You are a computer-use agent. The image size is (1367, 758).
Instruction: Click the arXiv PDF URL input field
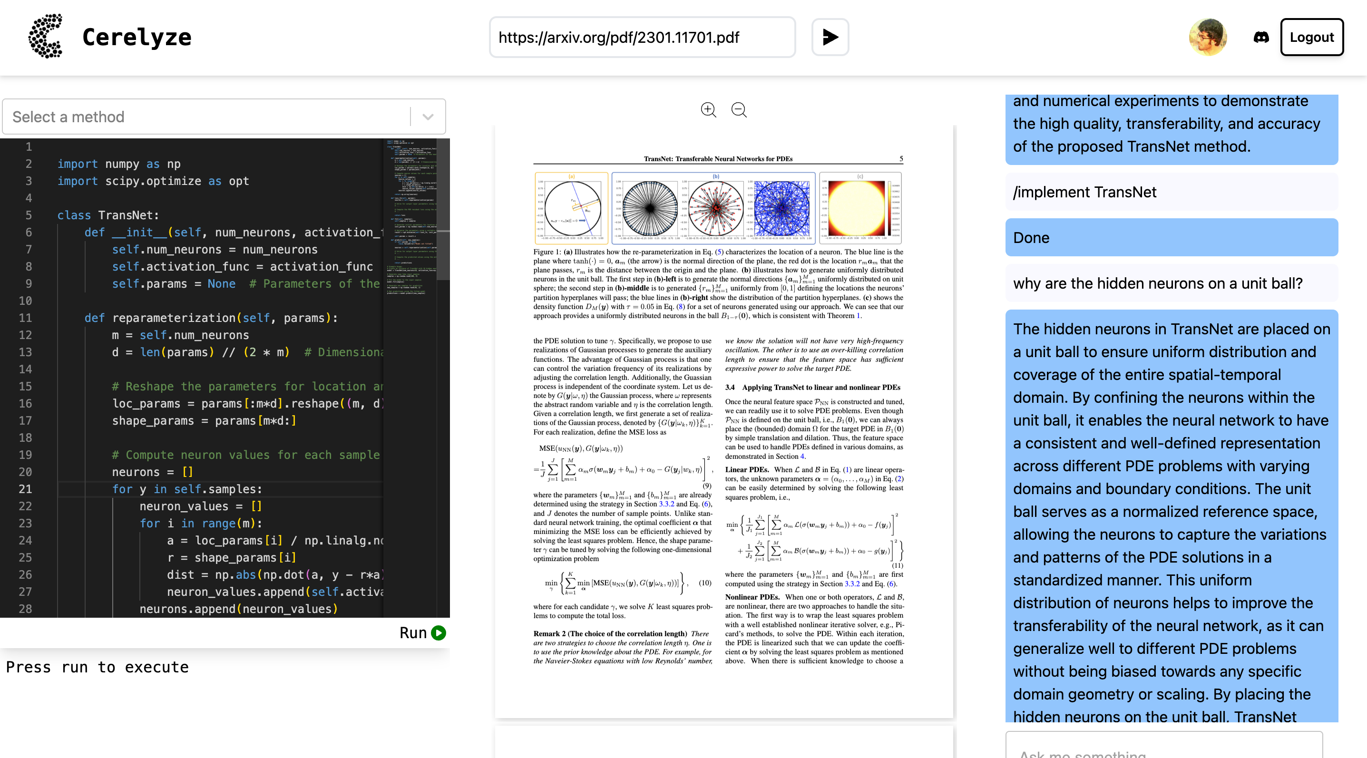coord(641,37)
